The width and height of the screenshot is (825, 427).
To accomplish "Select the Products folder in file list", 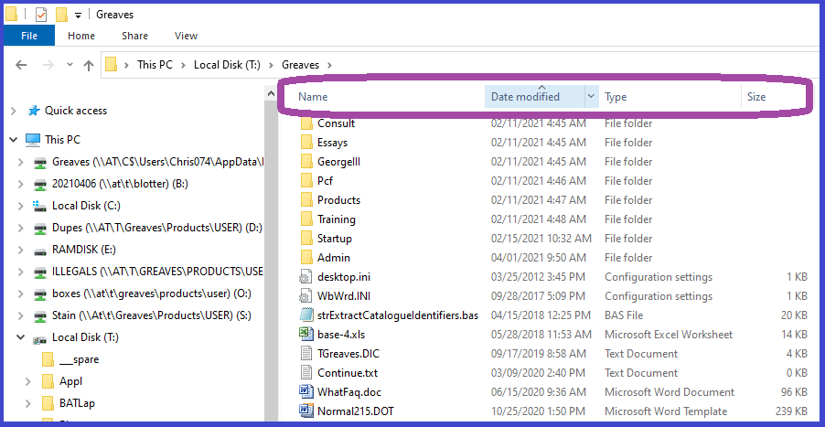I will coord(338,200).
